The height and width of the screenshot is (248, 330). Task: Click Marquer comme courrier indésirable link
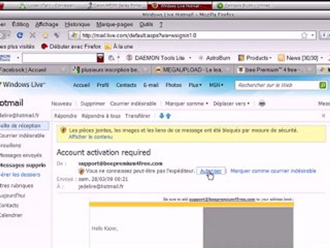pos(273,171)
